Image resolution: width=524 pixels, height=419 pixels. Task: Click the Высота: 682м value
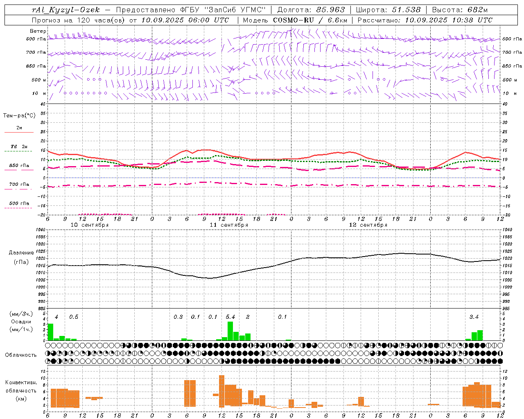[460, 10]
